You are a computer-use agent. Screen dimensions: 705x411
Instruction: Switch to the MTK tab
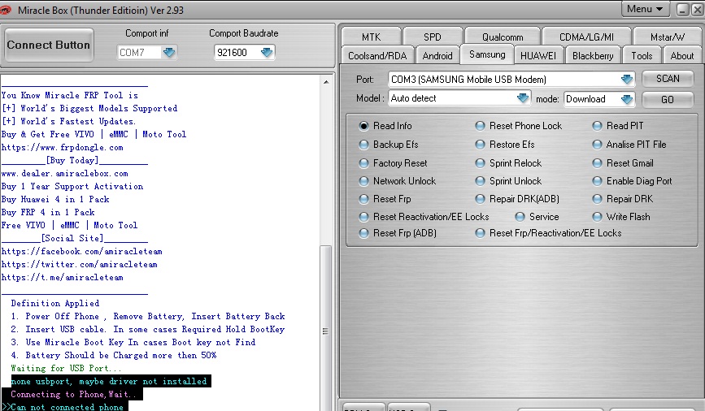(x=371, y=37)
